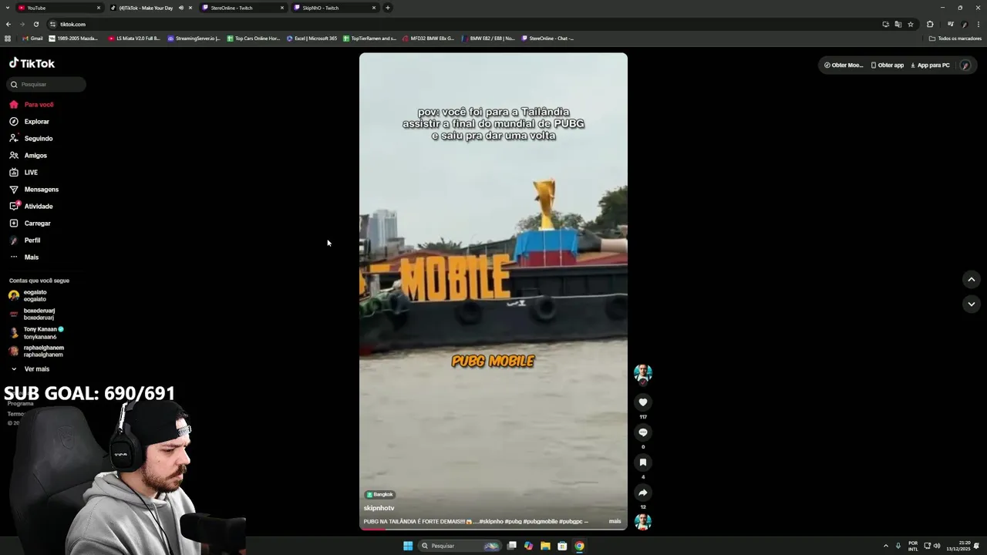Go to previous video with up chevron
The width and height of the screenshot is (987, 555).
point(972,279)
